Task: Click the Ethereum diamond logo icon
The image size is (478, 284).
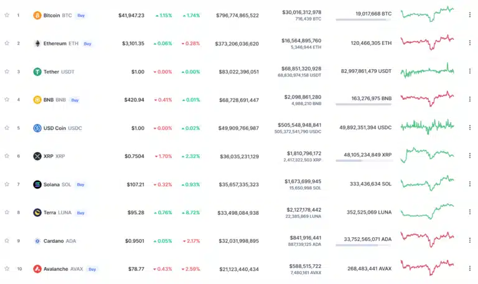Action: (37, 44)
